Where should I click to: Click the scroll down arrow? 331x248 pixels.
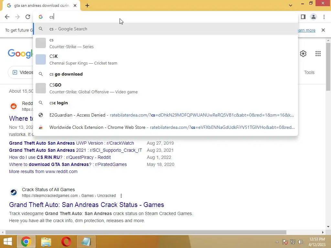[328, 227]
